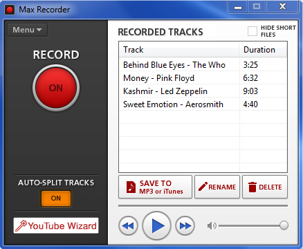Image resolution: width=303 pixels, height=249 pixels.
Task: Toggle the red Record ON button
Action: (56, 88)
